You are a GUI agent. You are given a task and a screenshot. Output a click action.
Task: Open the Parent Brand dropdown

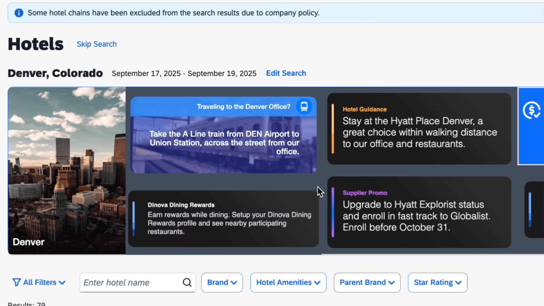(367, 282)
